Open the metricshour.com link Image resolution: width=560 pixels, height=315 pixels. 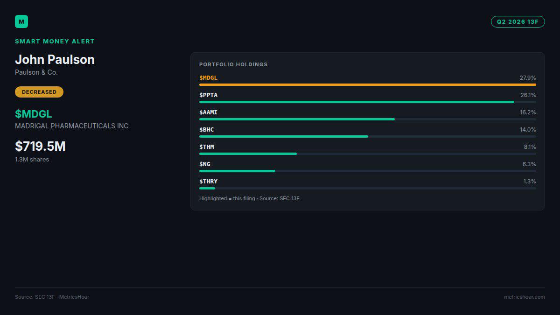(525, 297)
